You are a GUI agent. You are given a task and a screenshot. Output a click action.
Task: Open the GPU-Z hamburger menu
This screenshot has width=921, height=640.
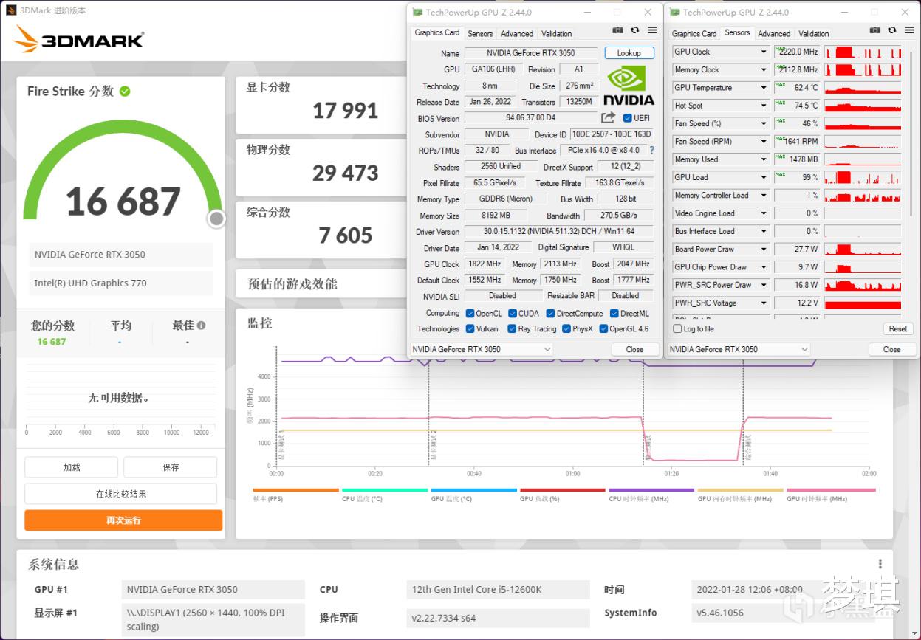[651, 30]
